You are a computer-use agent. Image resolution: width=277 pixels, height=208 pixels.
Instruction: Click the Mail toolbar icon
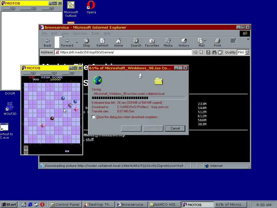point(200,43)
